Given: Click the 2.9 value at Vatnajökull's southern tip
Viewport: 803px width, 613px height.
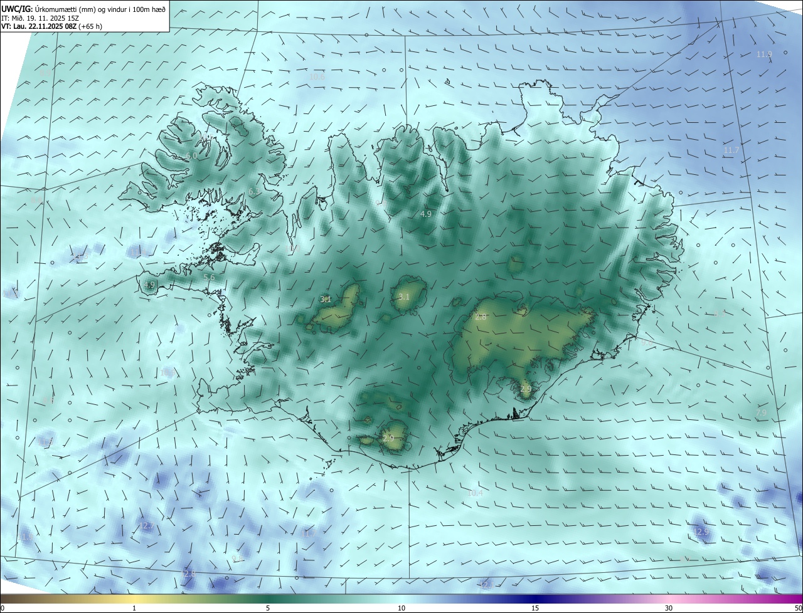Looking at the screenshot, I should point(526,389).
